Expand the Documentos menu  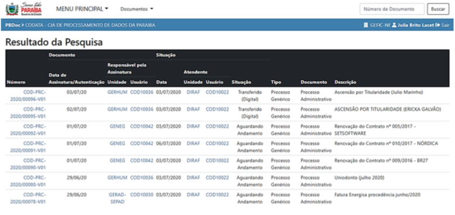pos(137,9)
